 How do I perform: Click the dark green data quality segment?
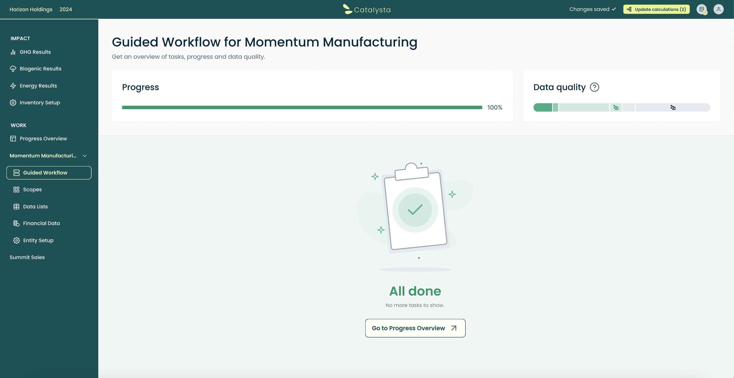click(542, 107)
